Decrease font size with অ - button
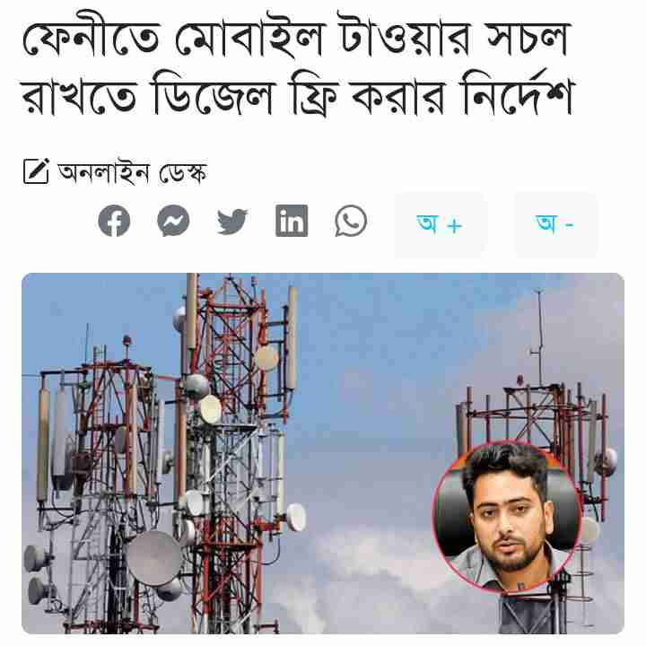This screenshot has width=646, height=646. (555, 224)
